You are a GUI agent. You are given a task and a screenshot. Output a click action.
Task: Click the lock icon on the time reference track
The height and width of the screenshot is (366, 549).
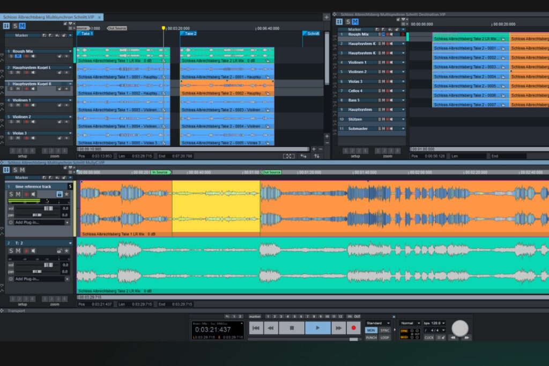click(x=60, y=195)
